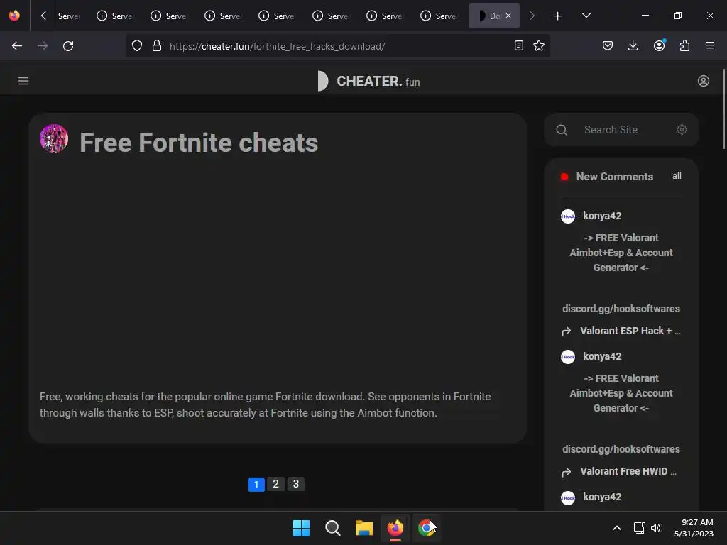Screen dimensions: 727x545
Task: Open the tracking protection shield icon
Action: click(x=137, y=46)
